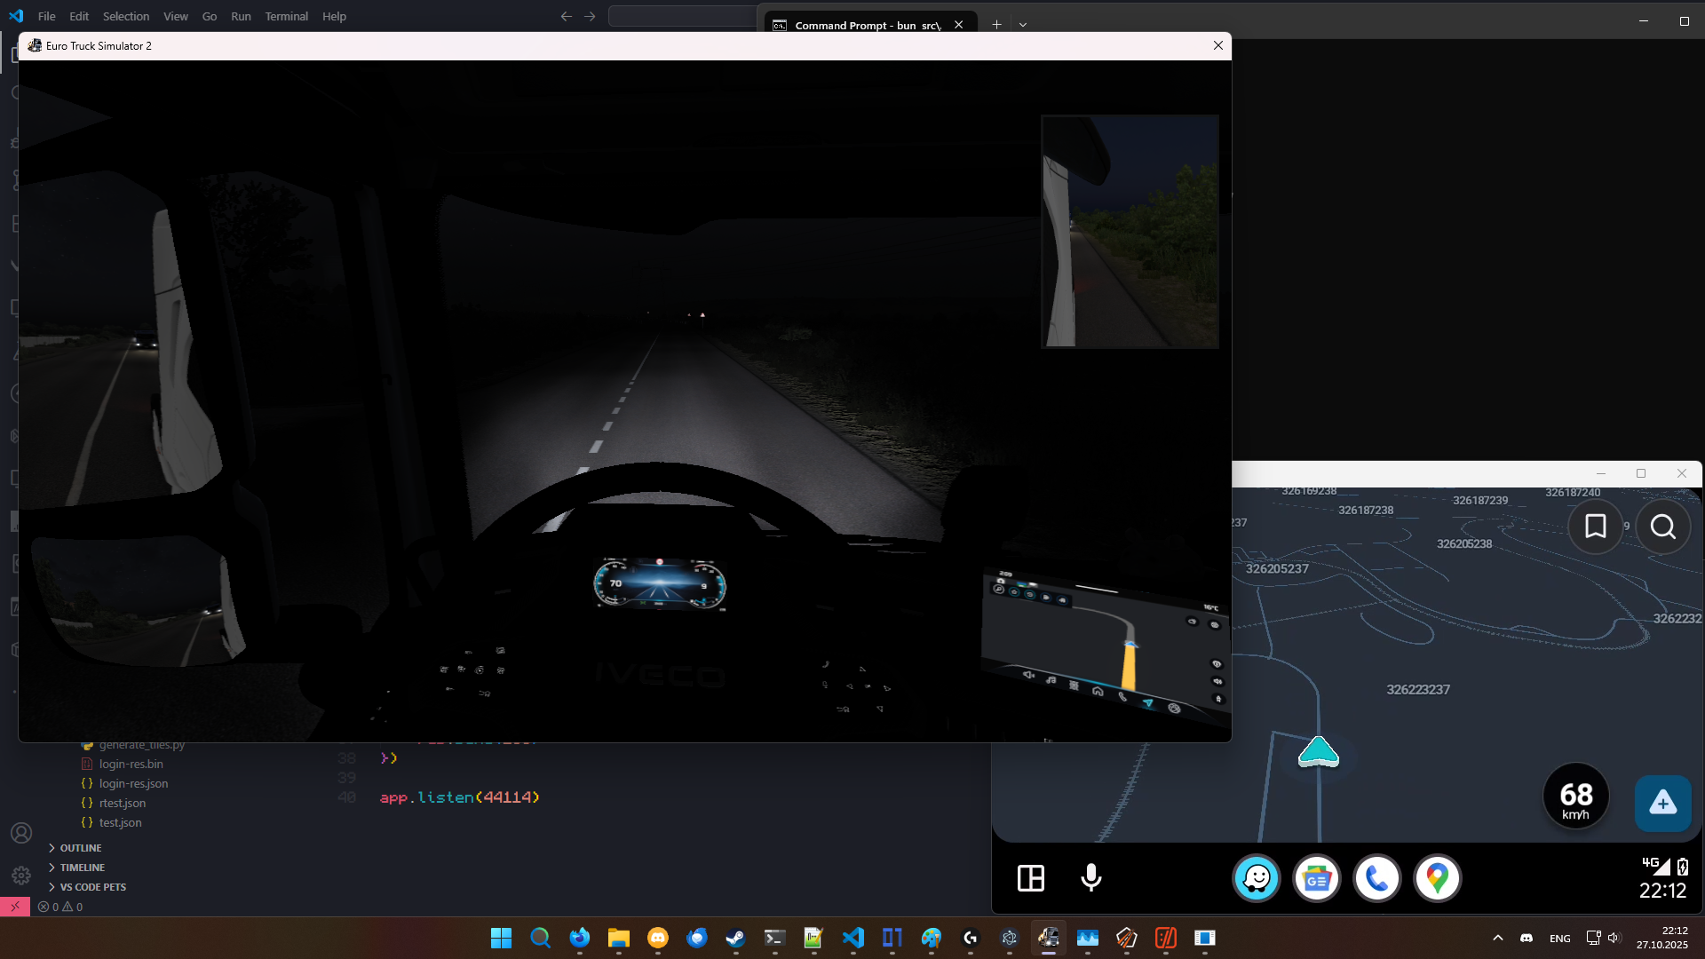Switch input language via ENG indicator
This screenshot has height=959, width=1705.
click(x=1559, y=938)
